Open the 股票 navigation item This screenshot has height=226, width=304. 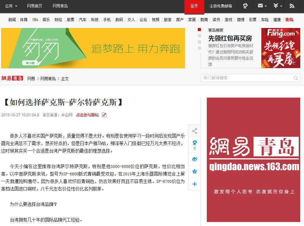[x=71, y=20]
